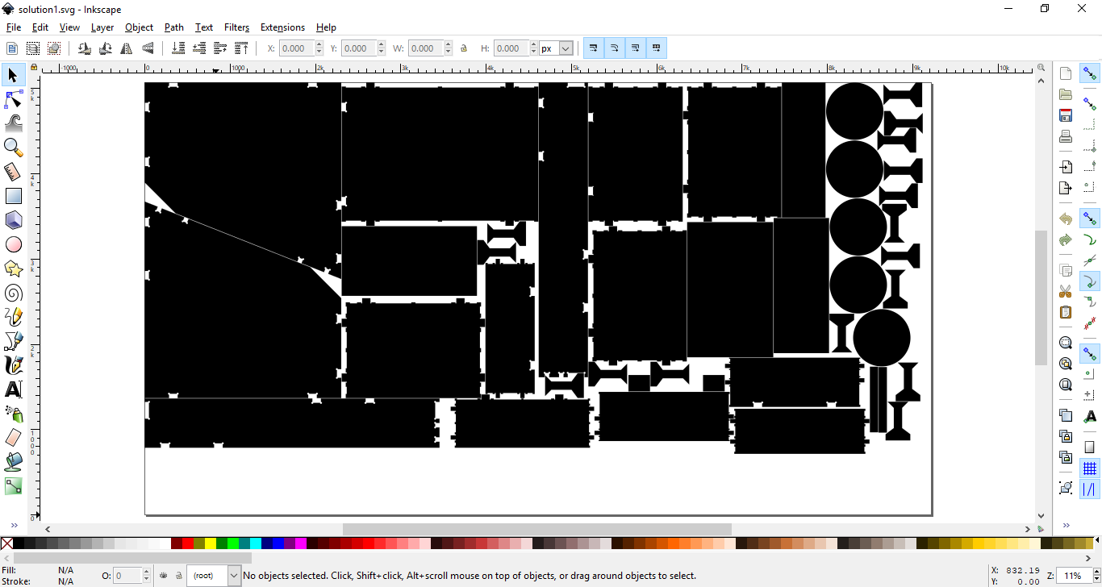Click Select All objects icon
The height and width of the screenshot is (587, 1102).
[12, 48]
